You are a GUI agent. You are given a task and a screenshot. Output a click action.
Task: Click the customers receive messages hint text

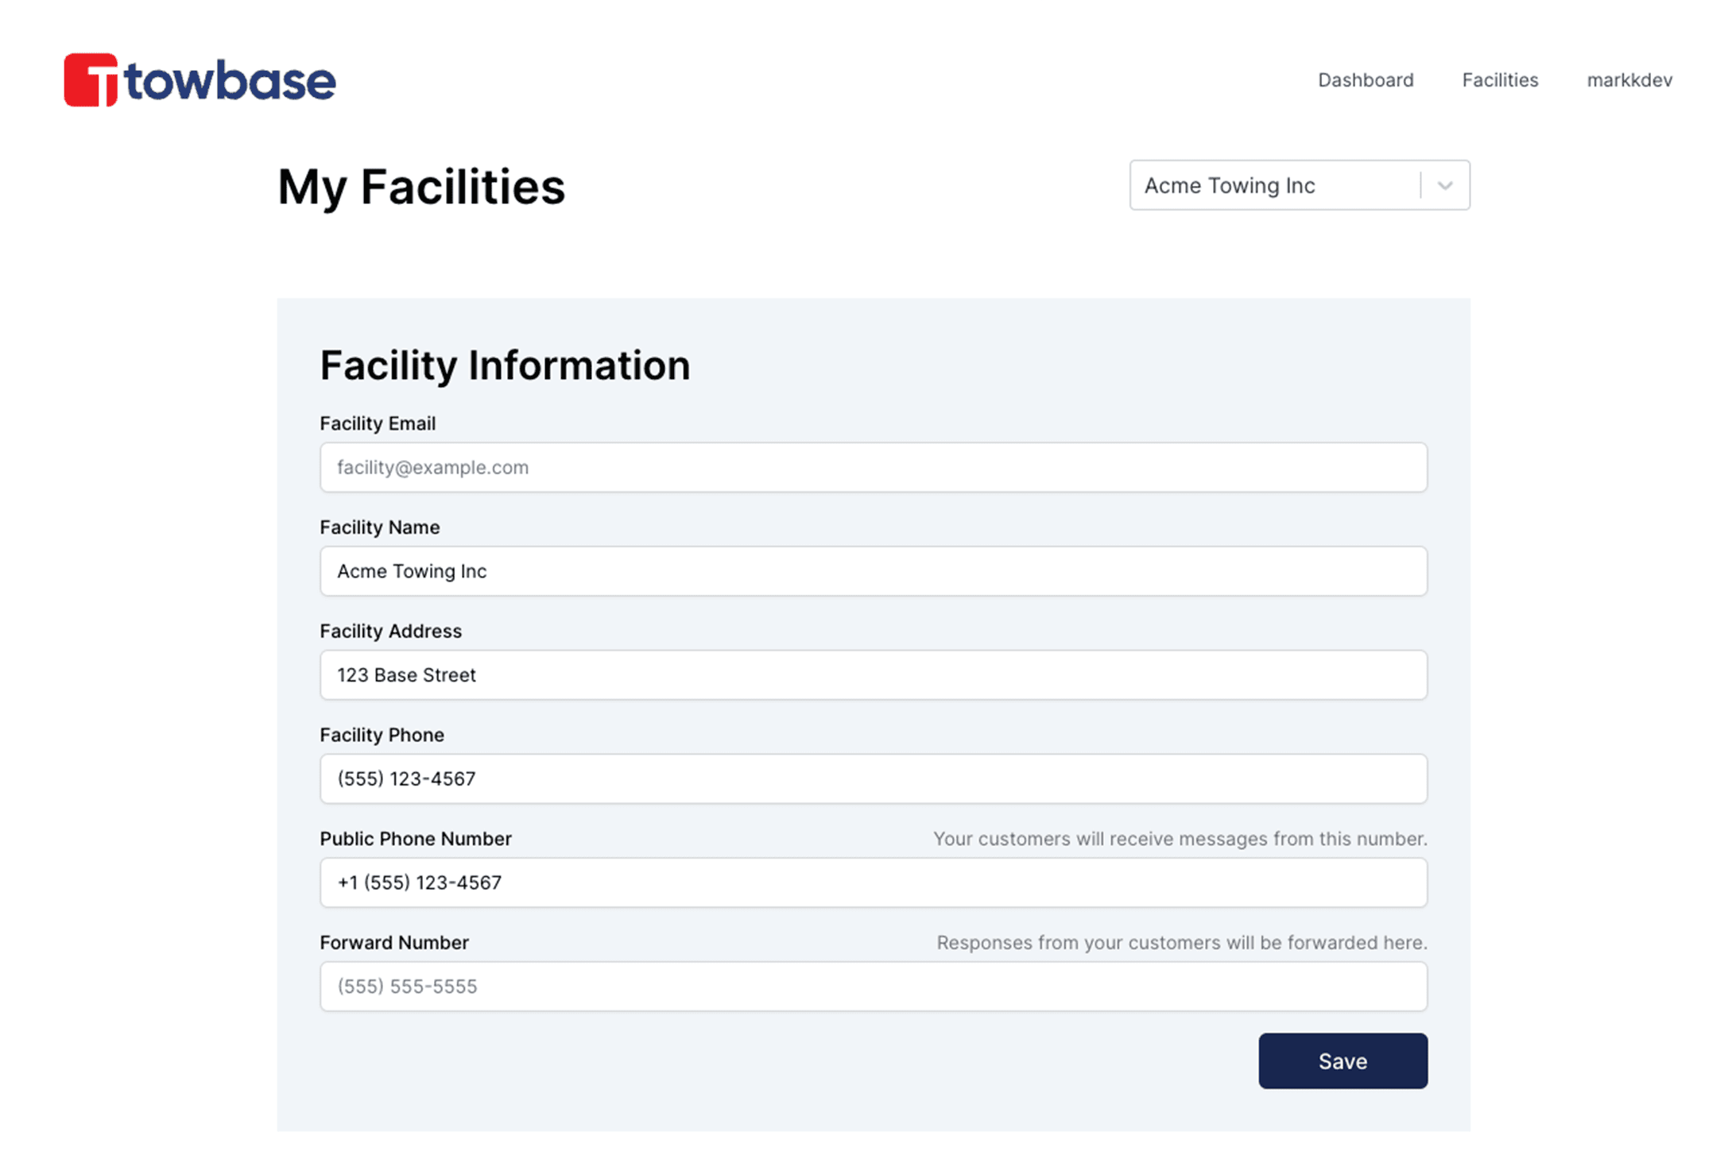click(x=1180, y=839)
